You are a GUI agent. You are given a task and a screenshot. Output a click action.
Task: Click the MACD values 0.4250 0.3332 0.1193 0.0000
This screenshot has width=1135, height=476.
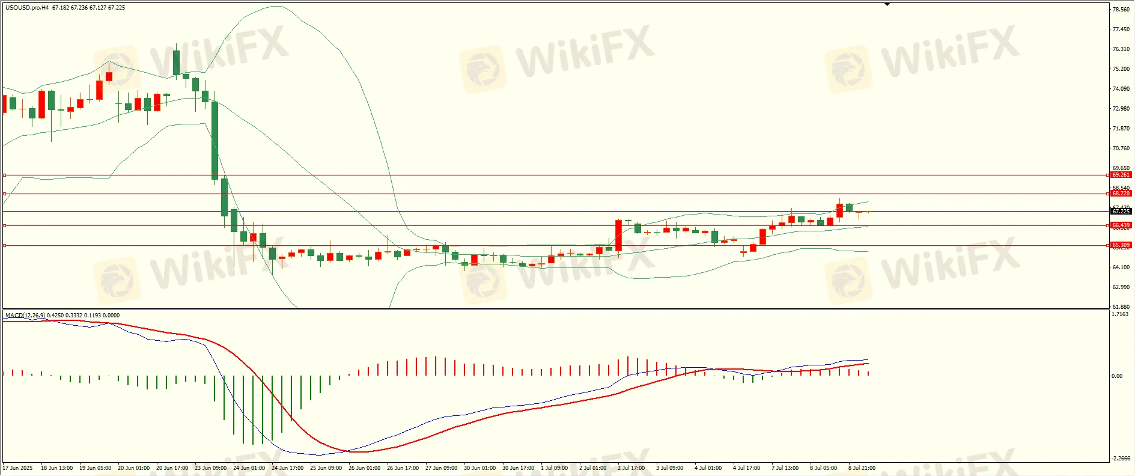click(x=84, y=315)
